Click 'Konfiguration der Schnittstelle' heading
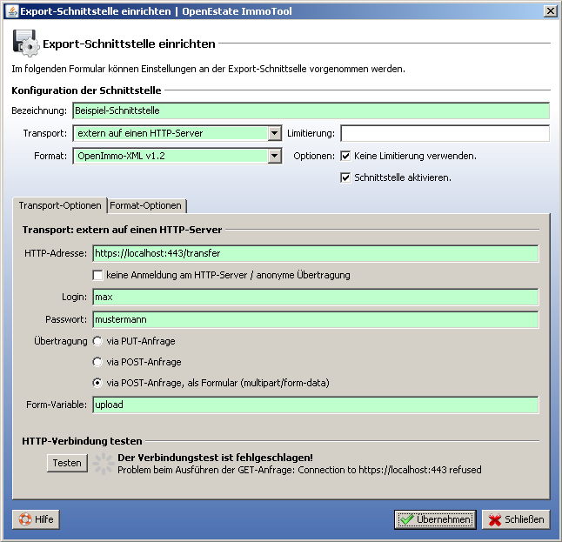Image resolution: width=562 pixels, height=542 pixels. [86, 90]
